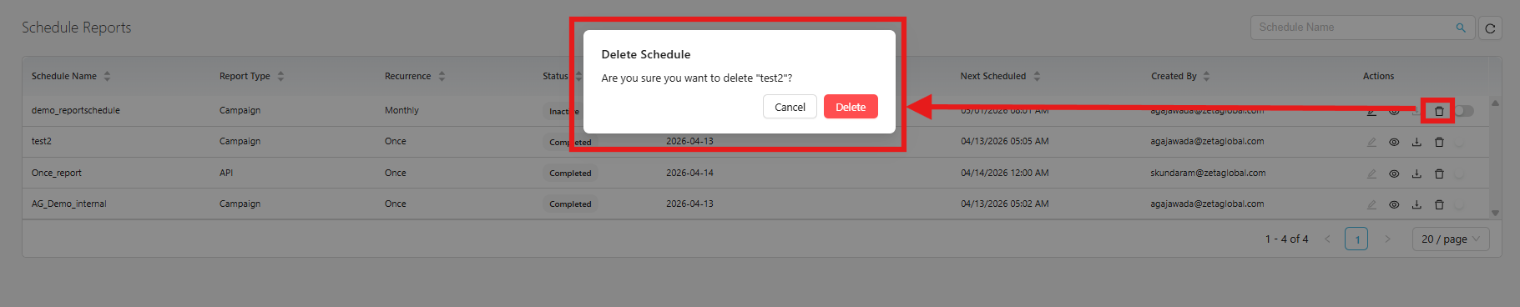Click the table's vertical scrollbar down arrow
This screenshot has height=307, width=1520.
pos(1495,213)
